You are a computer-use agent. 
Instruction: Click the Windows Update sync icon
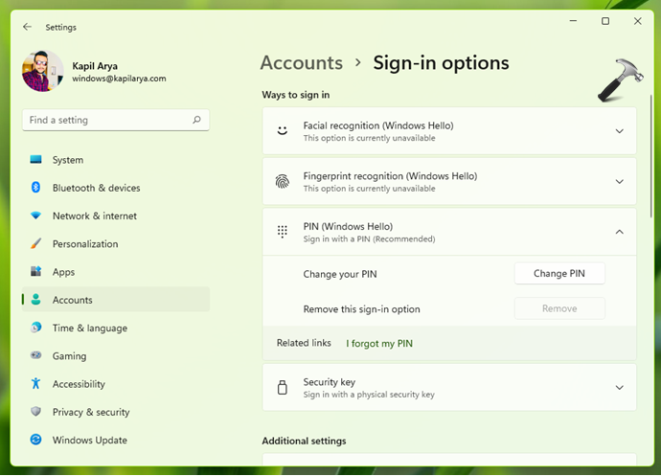click(36, 440)
